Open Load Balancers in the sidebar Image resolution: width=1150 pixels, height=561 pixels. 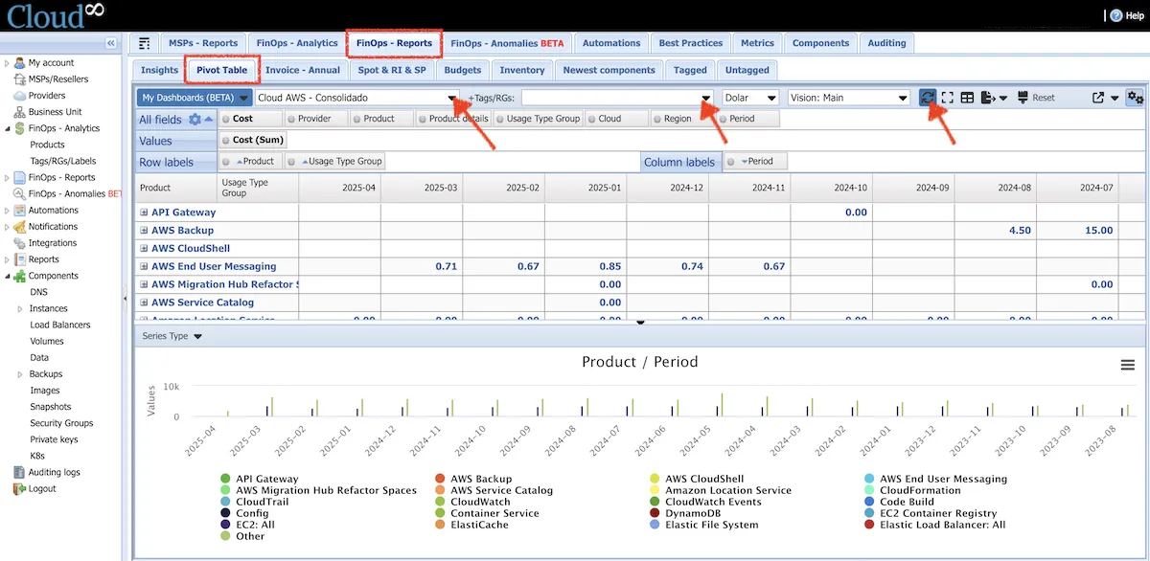[60, 325]
